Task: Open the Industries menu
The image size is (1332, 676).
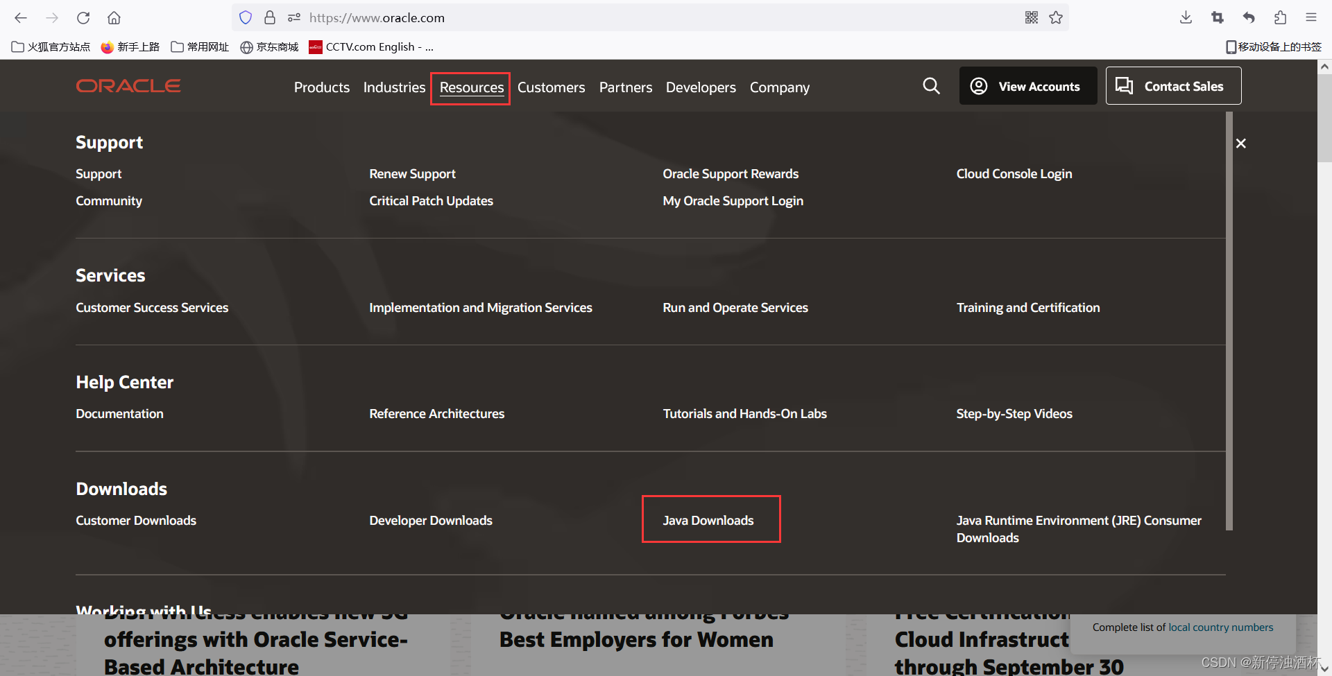Action: (394, 87)
